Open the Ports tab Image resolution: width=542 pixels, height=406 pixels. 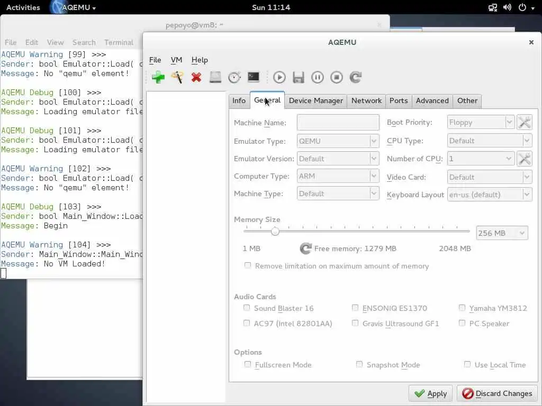click(x=399, y=101)
